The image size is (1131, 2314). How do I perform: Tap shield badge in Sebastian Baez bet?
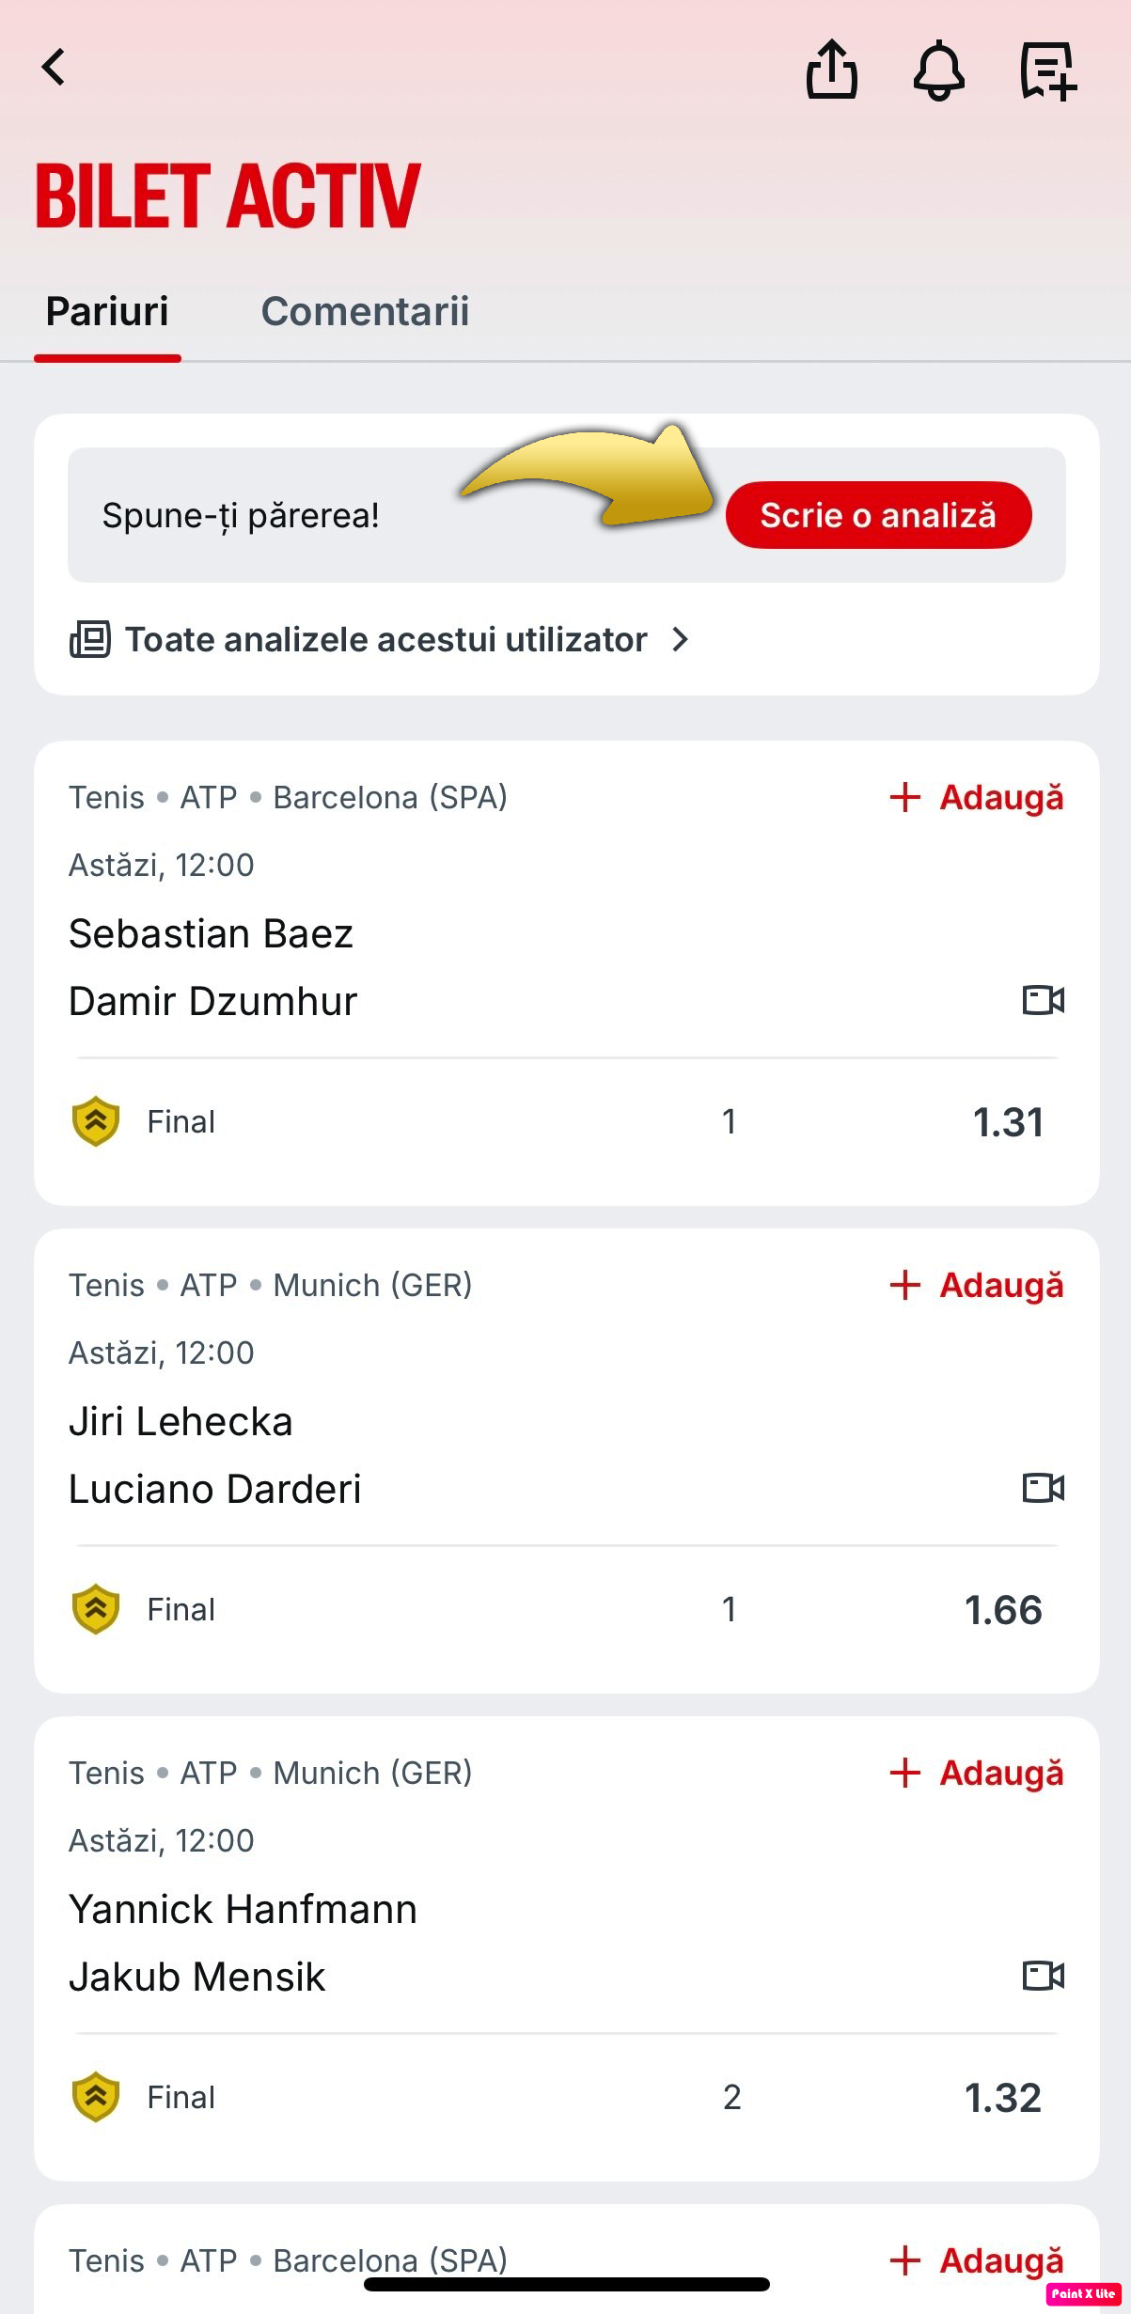tap(95, 1121)
